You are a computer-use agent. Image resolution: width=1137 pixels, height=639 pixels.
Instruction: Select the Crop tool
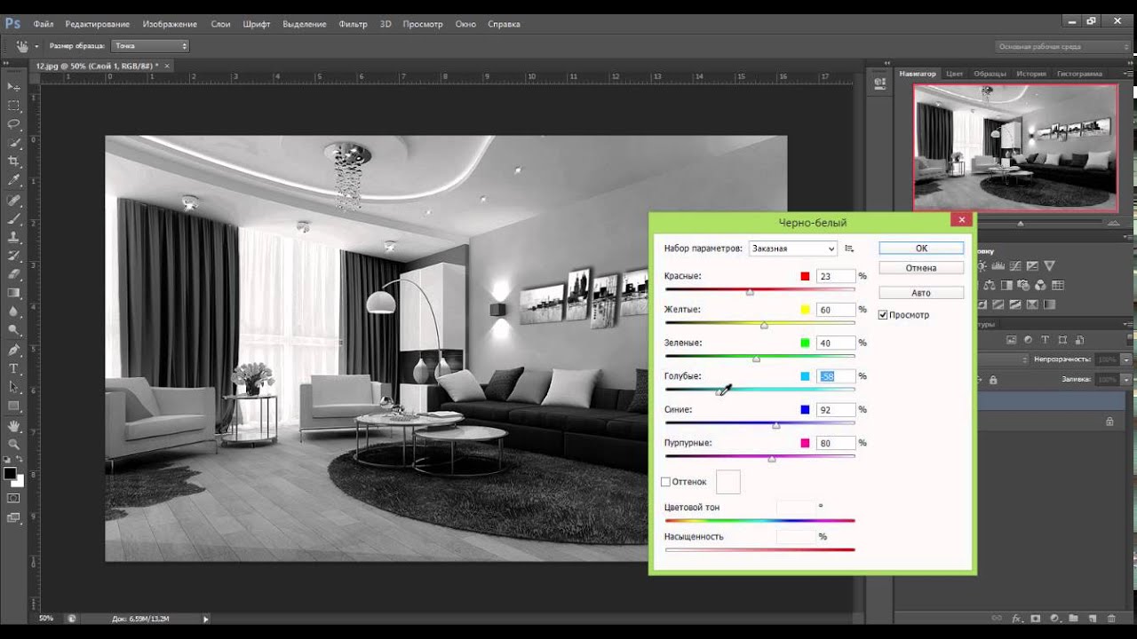tap(13, 161)
